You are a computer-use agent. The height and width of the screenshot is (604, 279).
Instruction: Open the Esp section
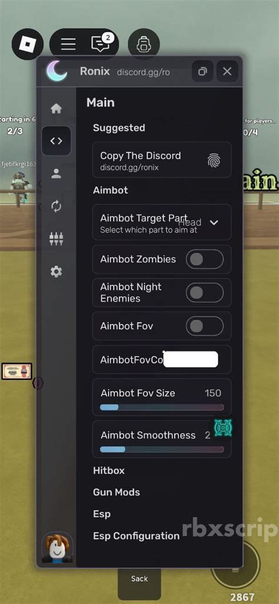point(102,514)
